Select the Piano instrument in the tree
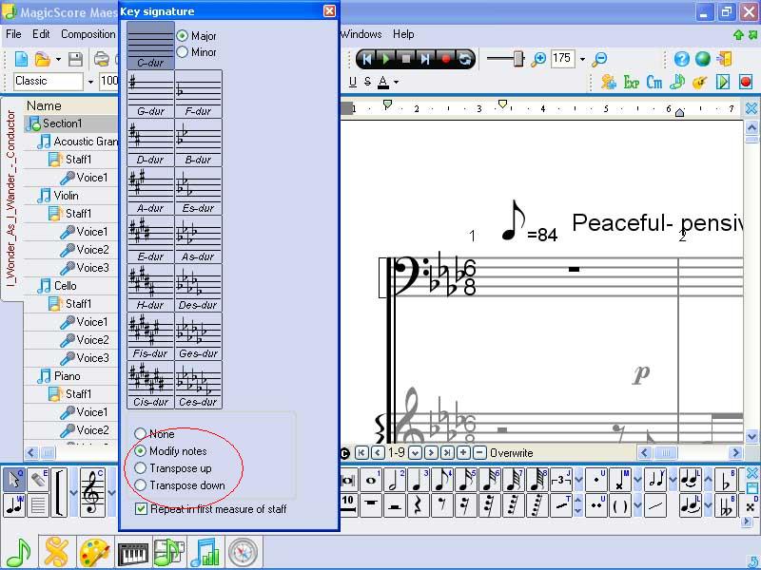761x570 pixels. coord(67,376)
